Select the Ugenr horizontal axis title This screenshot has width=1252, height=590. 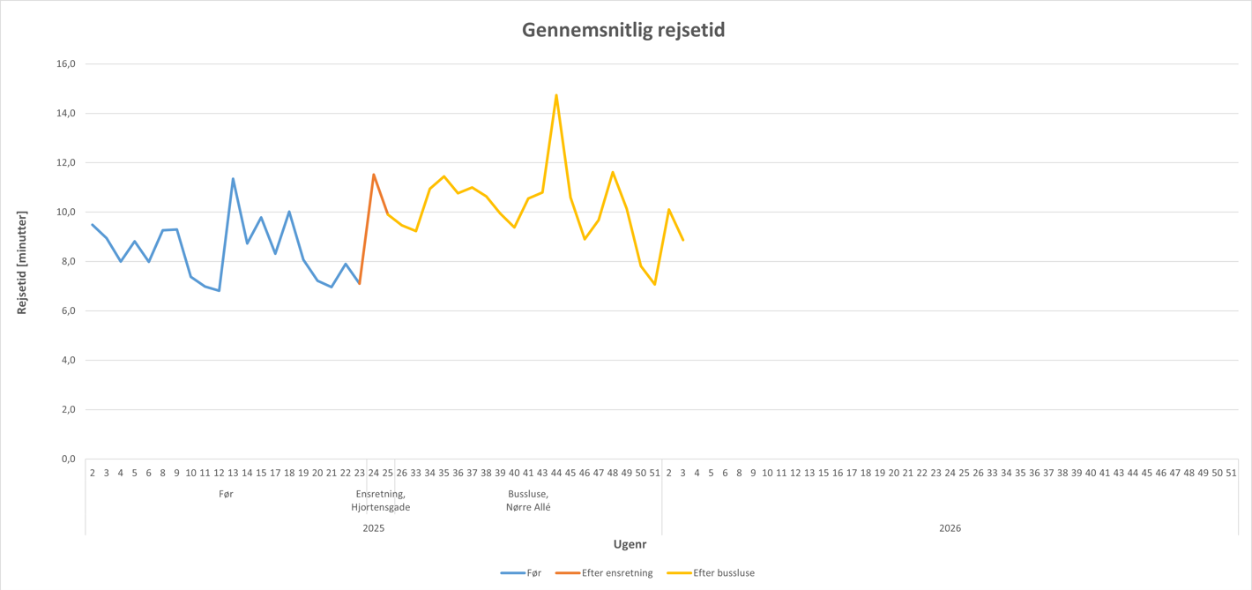pyautogui.click(x=630, y=544)
